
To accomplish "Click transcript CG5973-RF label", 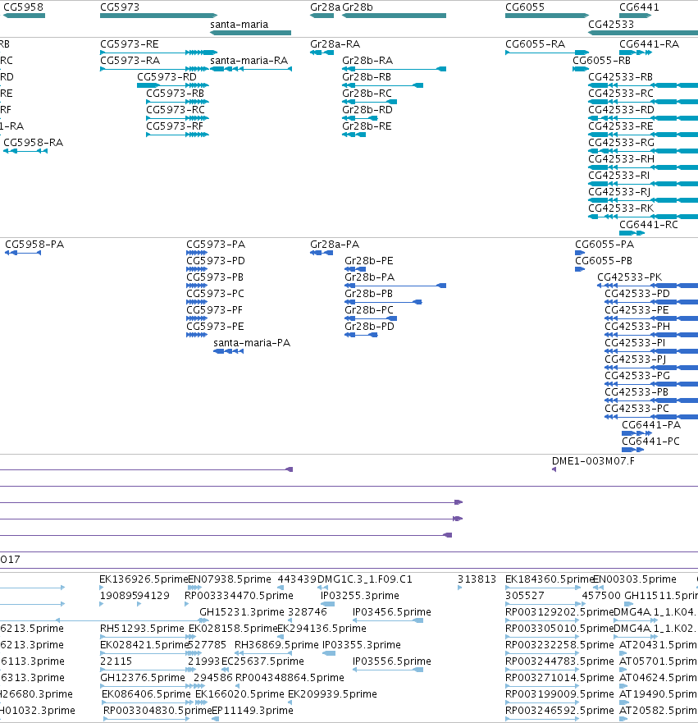I will coord(175,126).
